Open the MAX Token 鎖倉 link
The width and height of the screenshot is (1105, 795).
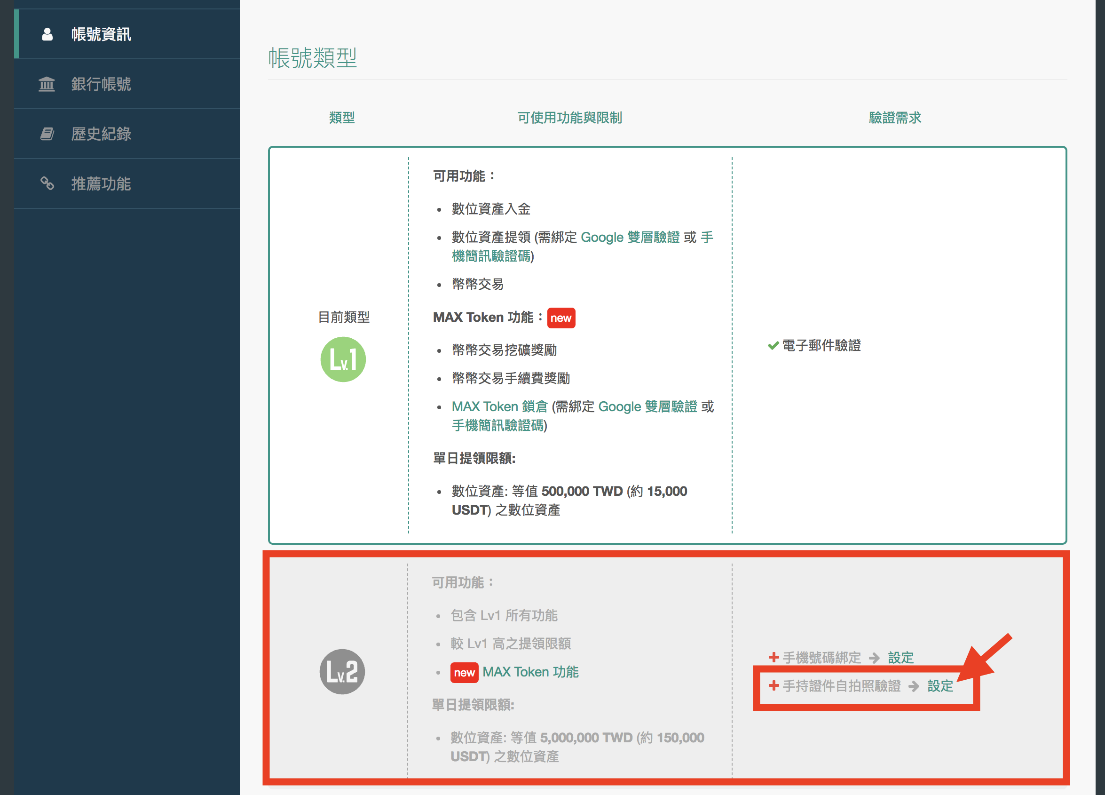click(499, 406)
